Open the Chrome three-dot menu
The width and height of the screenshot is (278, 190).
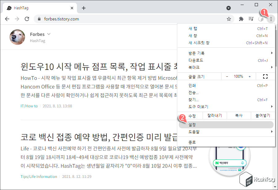271,19
